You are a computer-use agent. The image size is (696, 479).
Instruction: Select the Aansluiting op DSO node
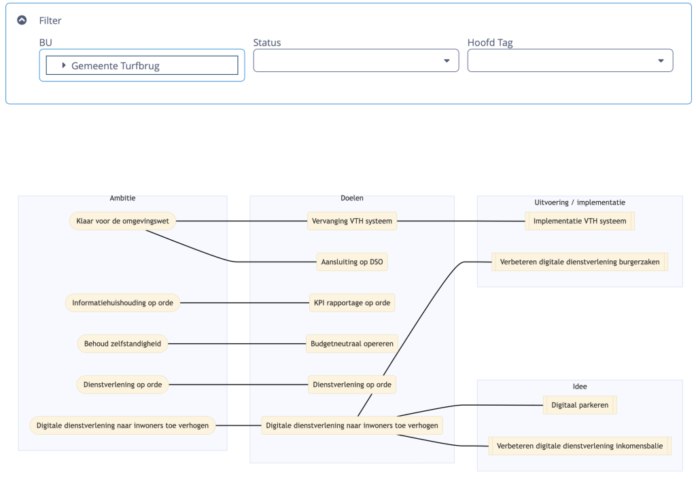[352, 262]
